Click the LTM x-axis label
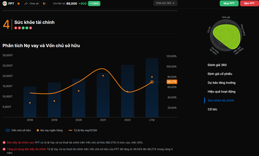 coord(152,120)
